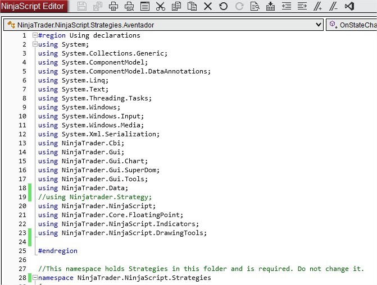The height and width of the screenshot is (285, 377).
Task: Collapse the namespace Strategies block
Action: click(35, 278)
